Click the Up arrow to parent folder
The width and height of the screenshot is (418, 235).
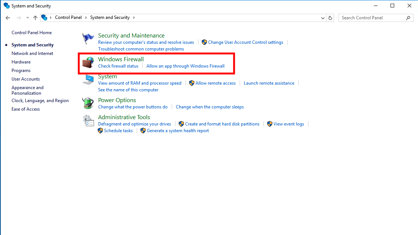click(35, 18)
